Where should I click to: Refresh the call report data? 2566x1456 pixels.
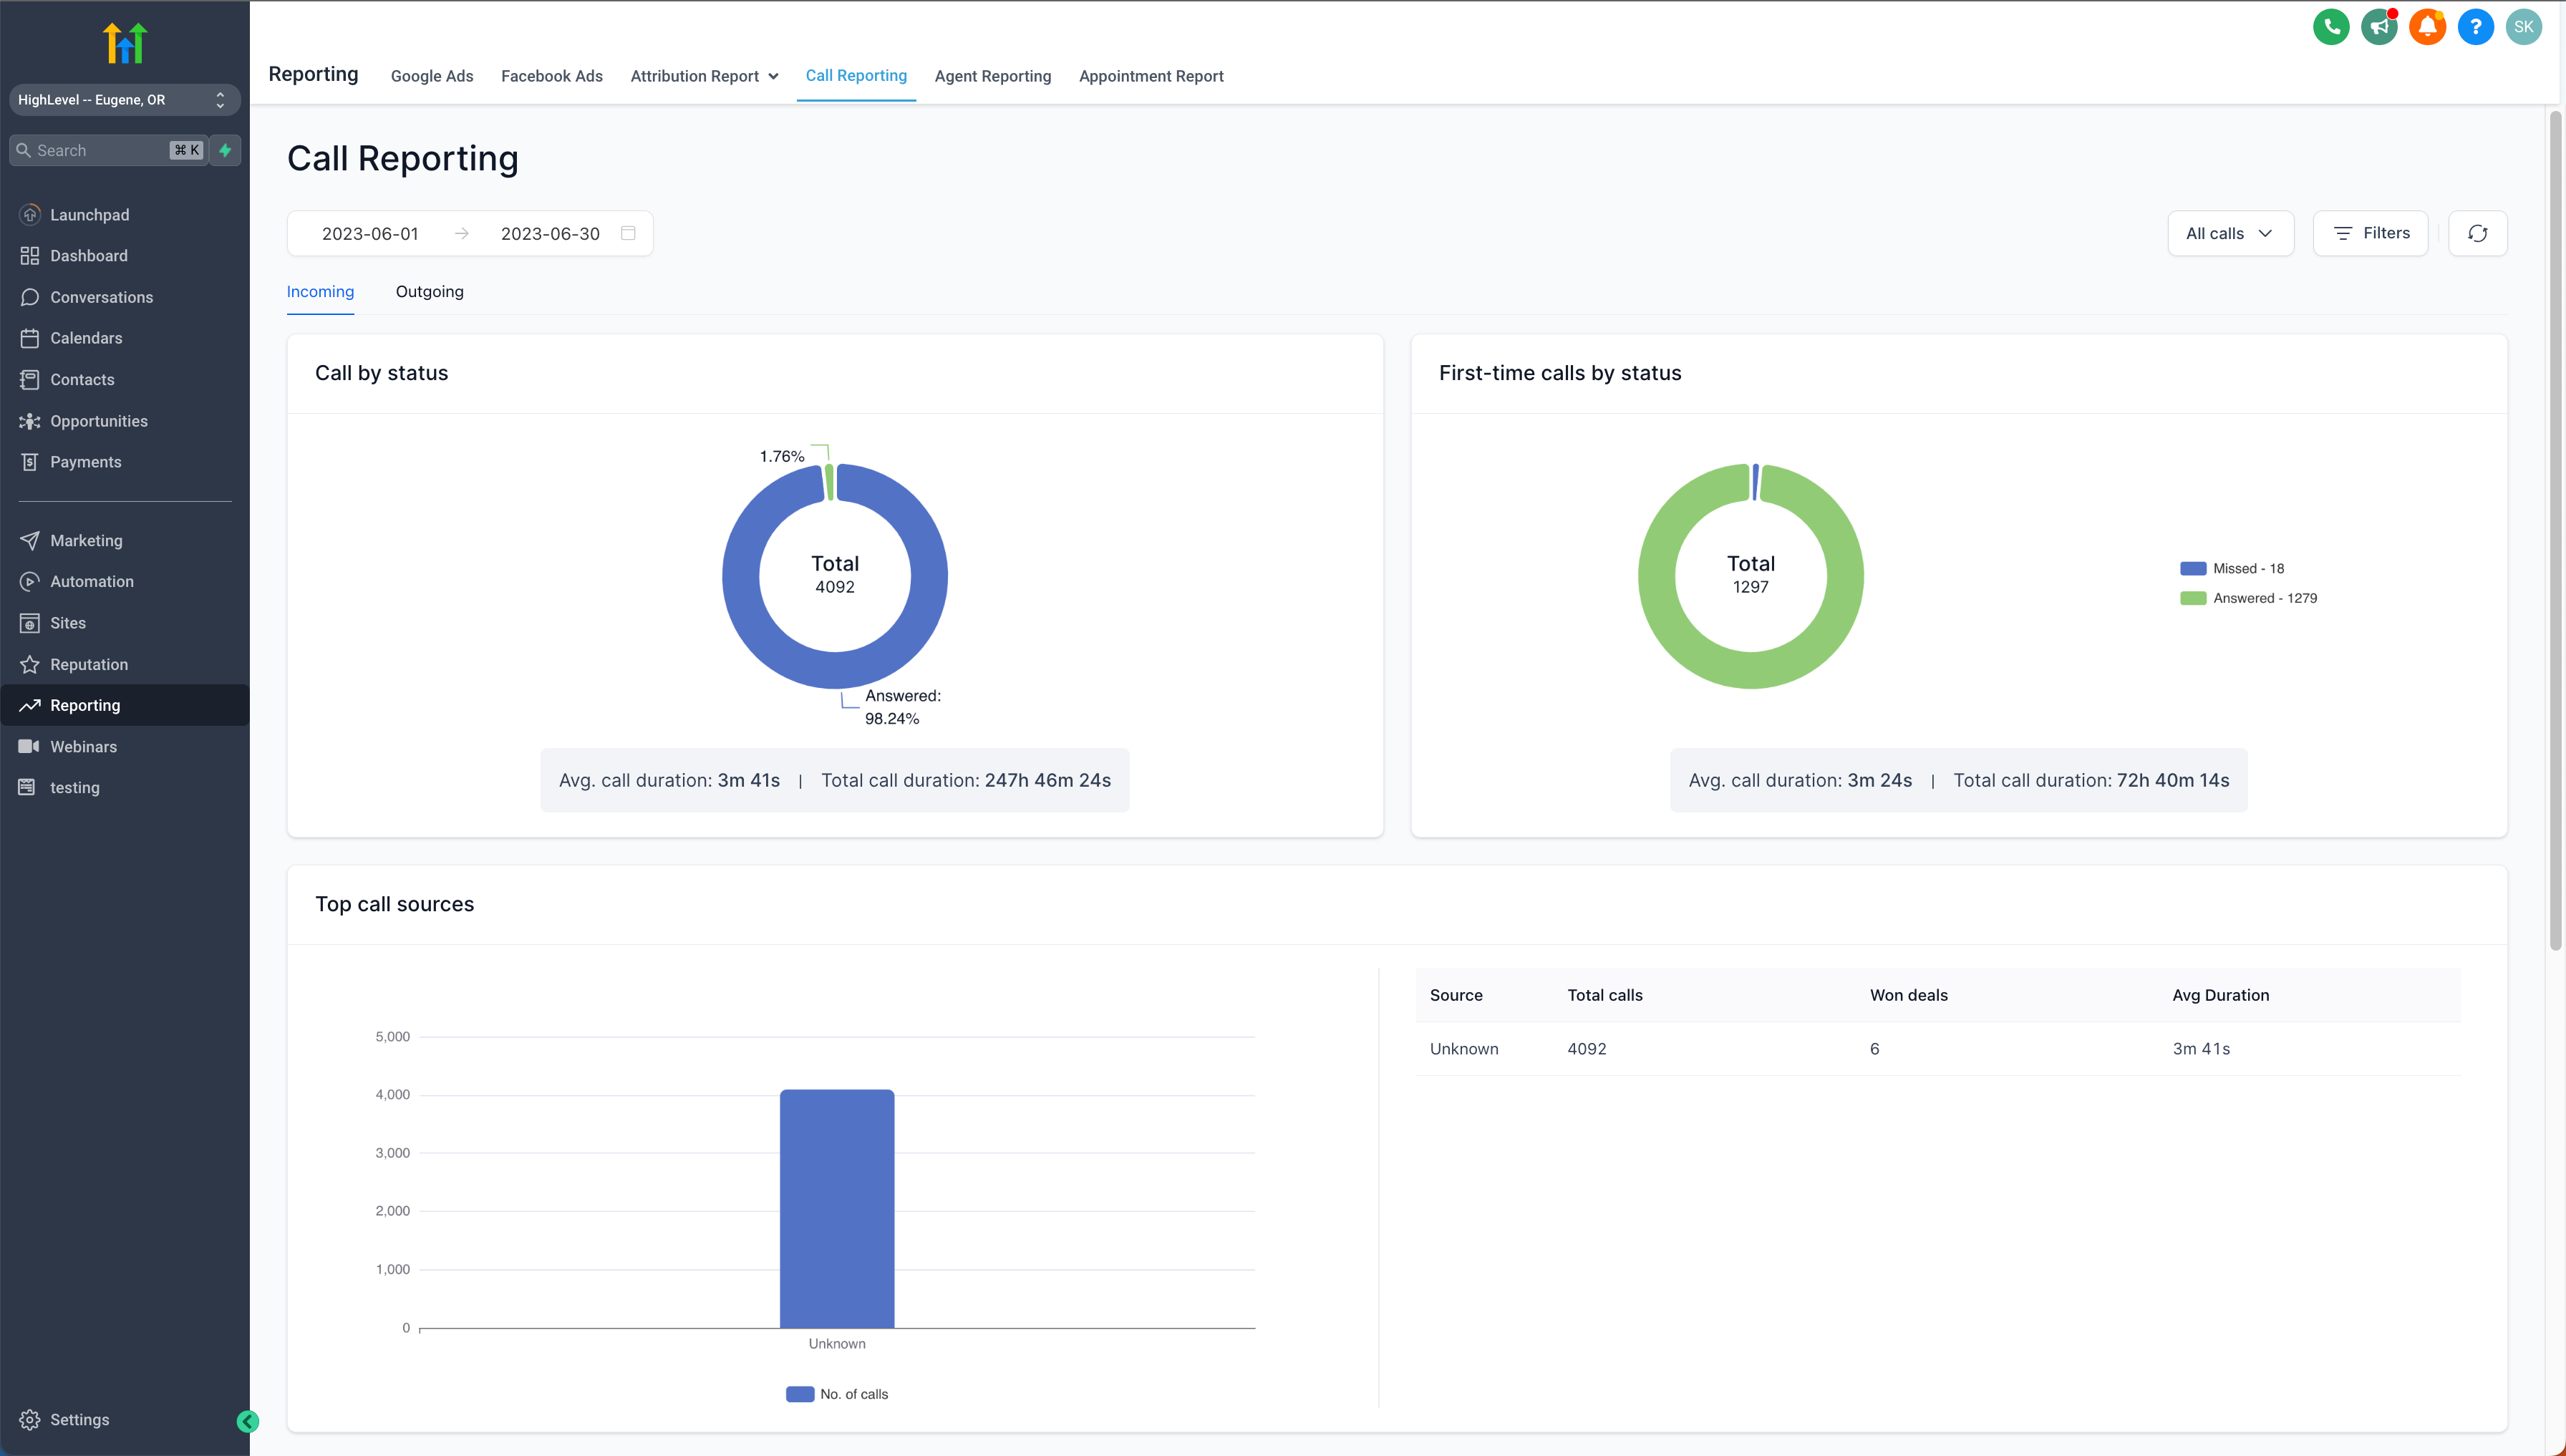(2478, 233)
